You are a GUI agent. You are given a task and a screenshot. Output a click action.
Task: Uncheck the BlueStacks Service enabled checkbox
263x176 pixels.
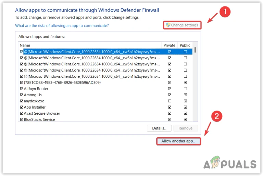coord(22,120)
